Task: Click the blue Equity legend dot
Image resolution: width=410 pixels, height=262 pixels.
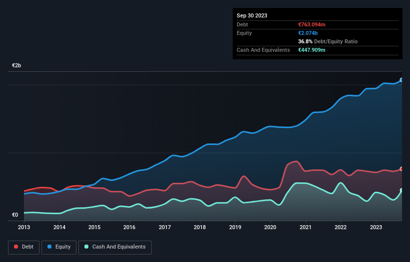Action: point(49,247)
